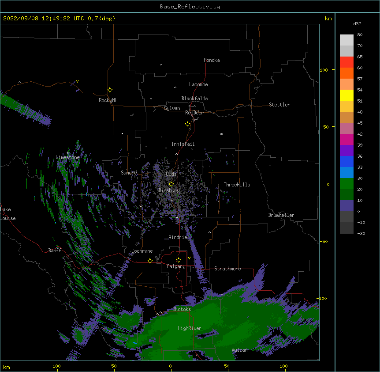Click the yellow diamond marker above Calgary label

(x=179, y=260)
